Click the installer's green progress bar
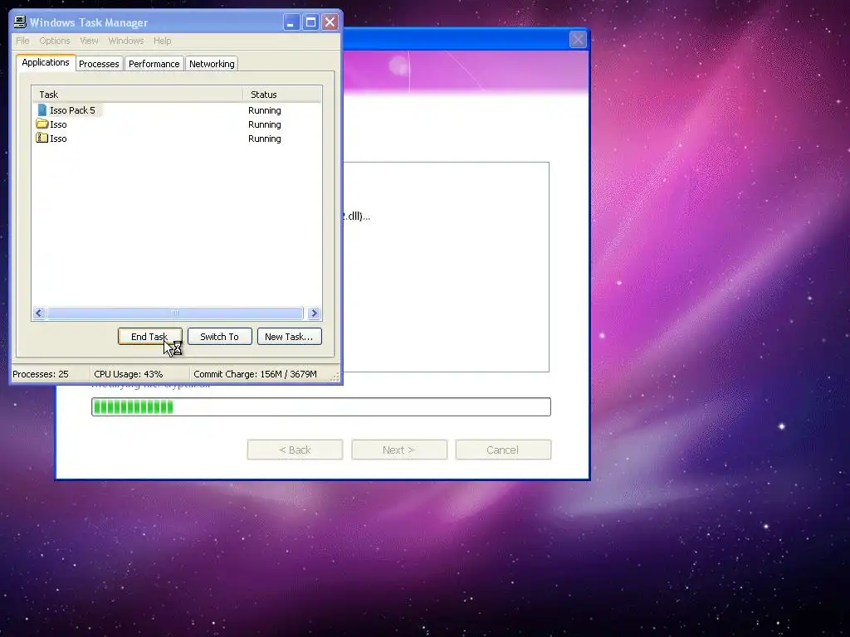Viewport: 850px width, 637px height. 321,406
